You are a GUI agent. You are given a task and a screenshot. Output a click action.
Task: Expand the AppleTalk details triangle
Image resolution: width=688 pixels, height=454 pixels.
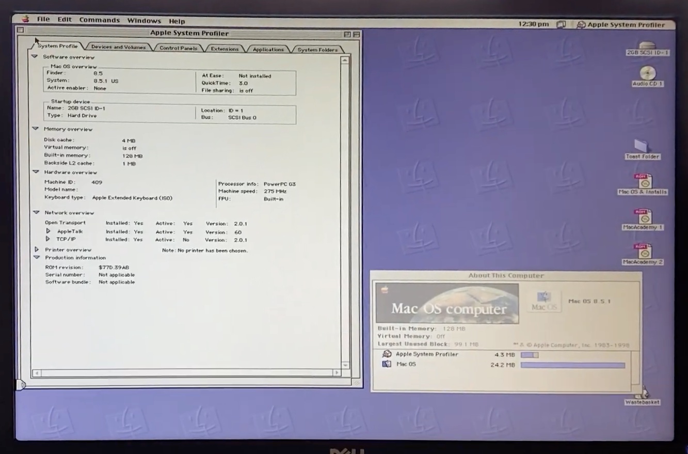pos(48,231)
